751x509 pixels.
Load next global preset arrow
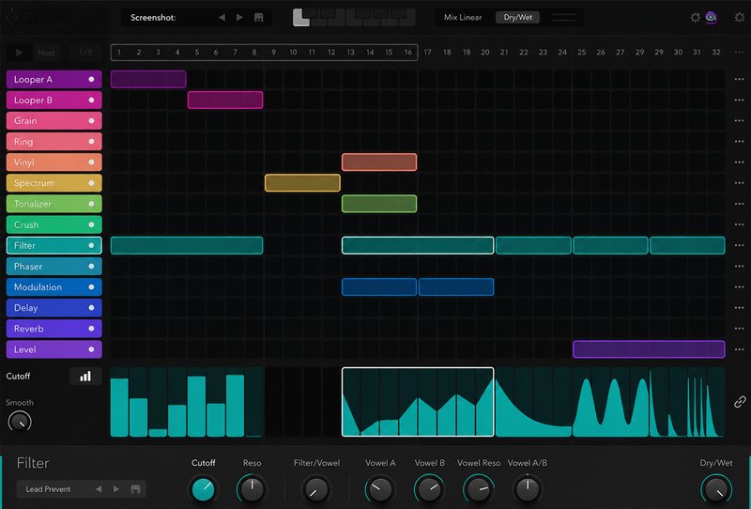coord(239,18)
